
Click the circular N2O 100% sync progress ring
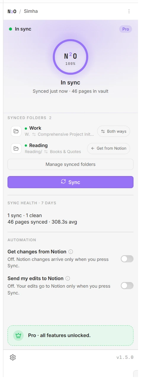tap(70, 57)
